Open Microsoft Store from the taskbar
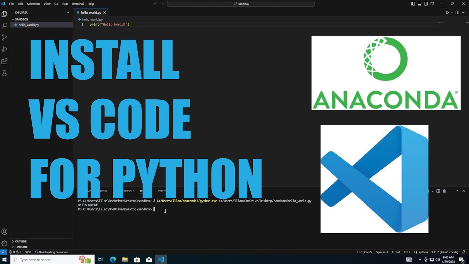The image size is (469, 264). click(x=137, y=260)
